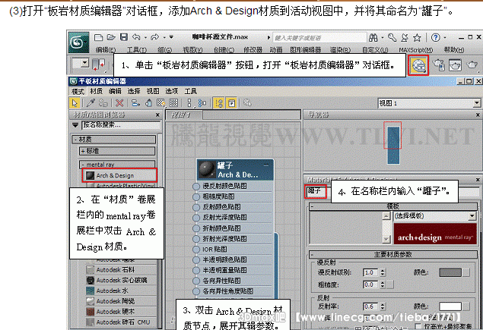Click the Show Map in Viewport icon
This screenshot has height=330, width=483.
[160, 103]
